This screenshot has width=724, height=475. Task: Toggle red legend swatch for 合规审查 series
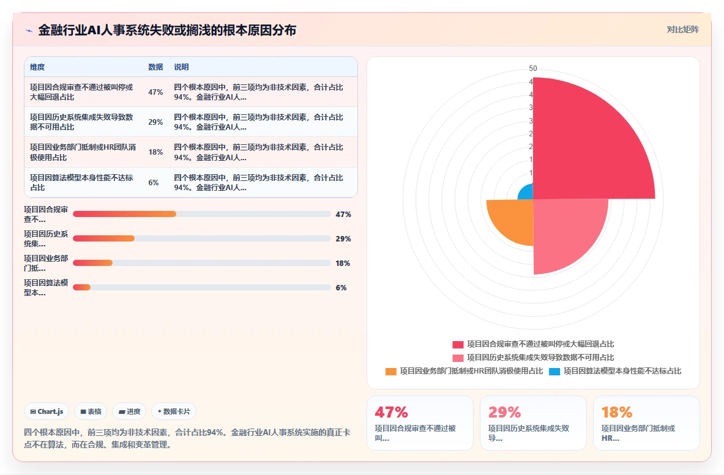click(458, 345)
